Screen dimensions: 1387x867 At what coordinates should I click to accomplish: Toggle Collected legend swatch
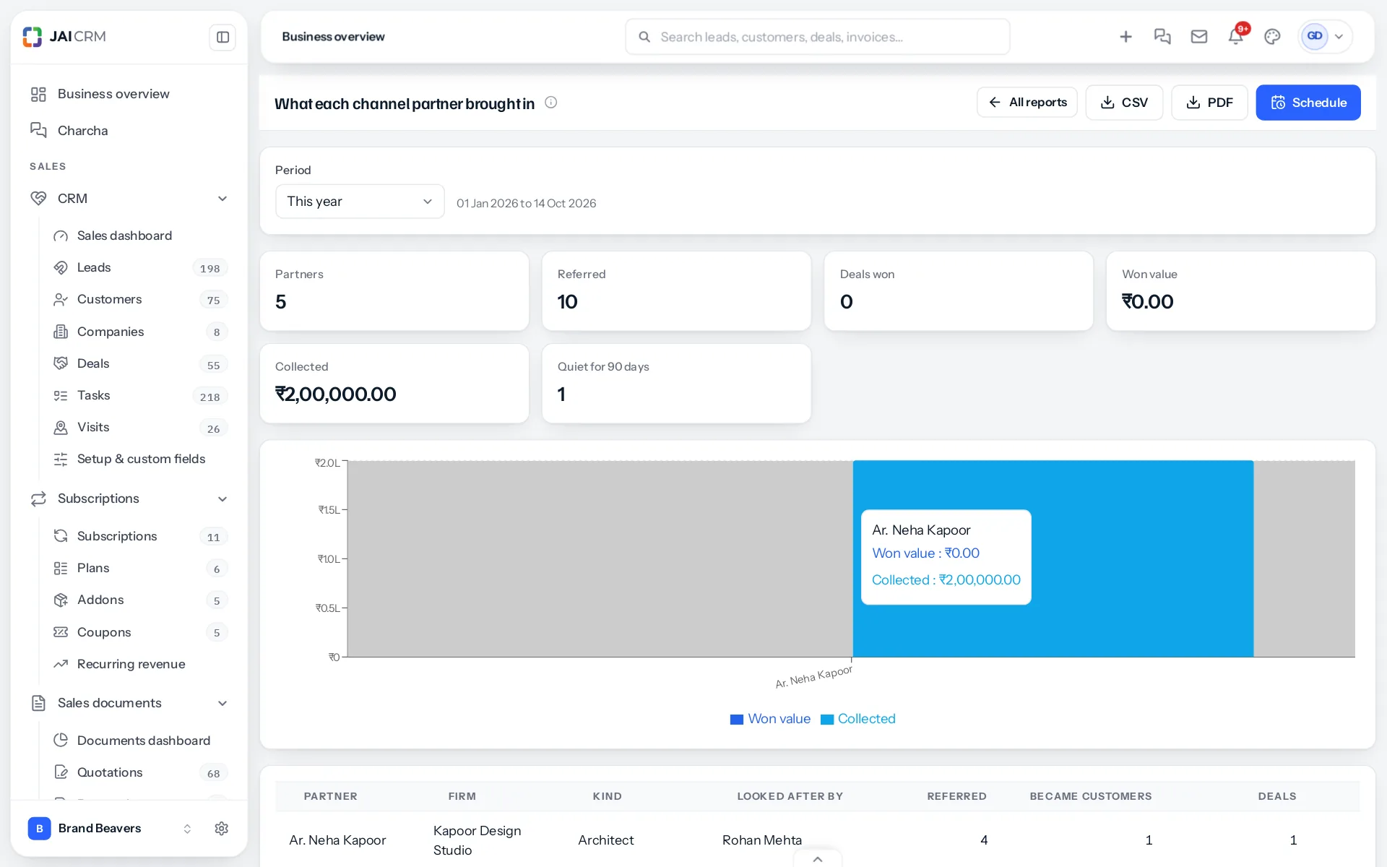point(827,720)
